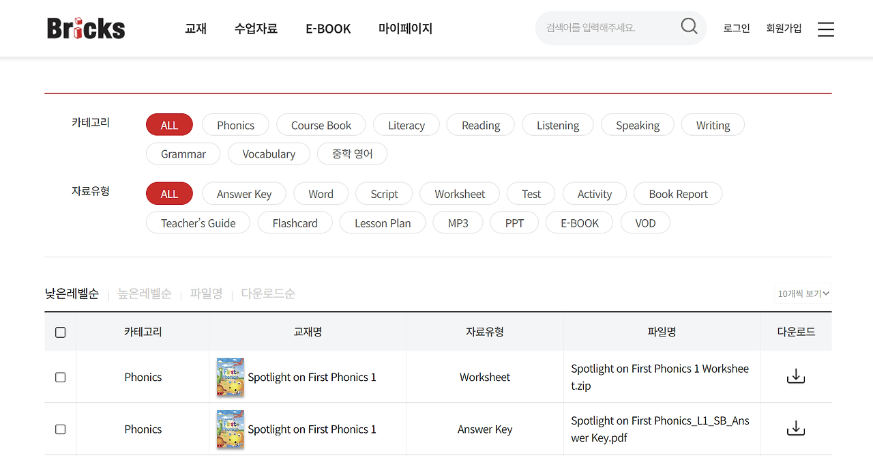Image resolution: width=873 pixels, height=456 pixels.
Task: Open the 10개씩 보기 dropdown
Action: 803,294
